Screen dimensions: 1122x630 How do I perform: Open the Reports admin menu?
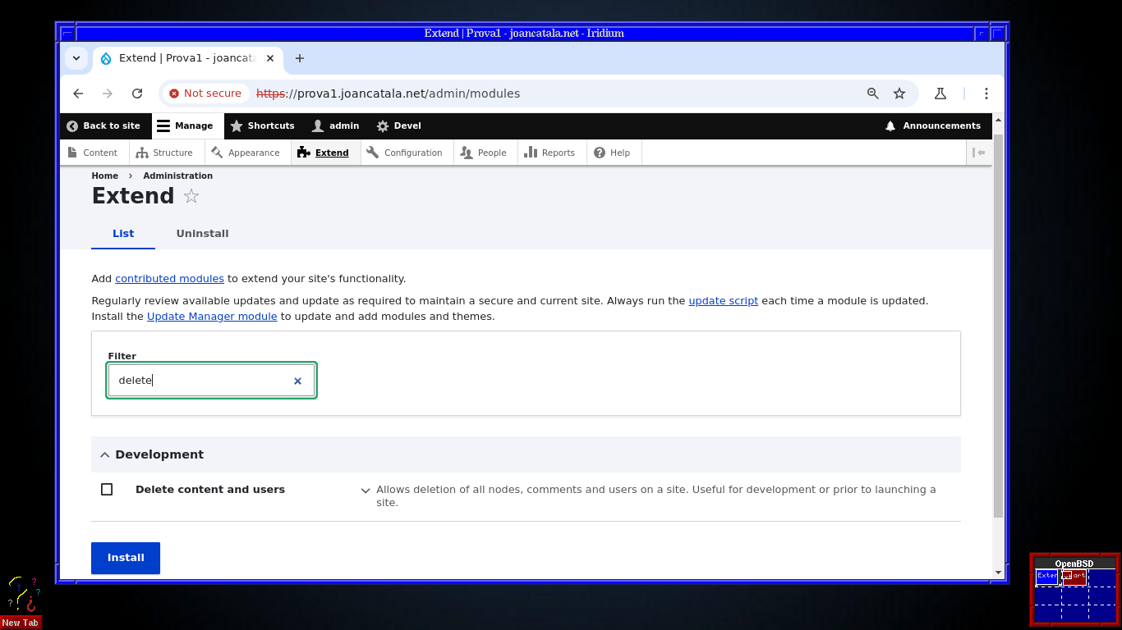tap(550, 153)
